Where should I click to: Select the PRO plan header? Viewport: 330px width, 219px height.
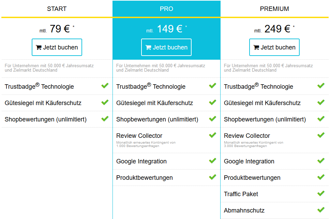coord(166,9)
